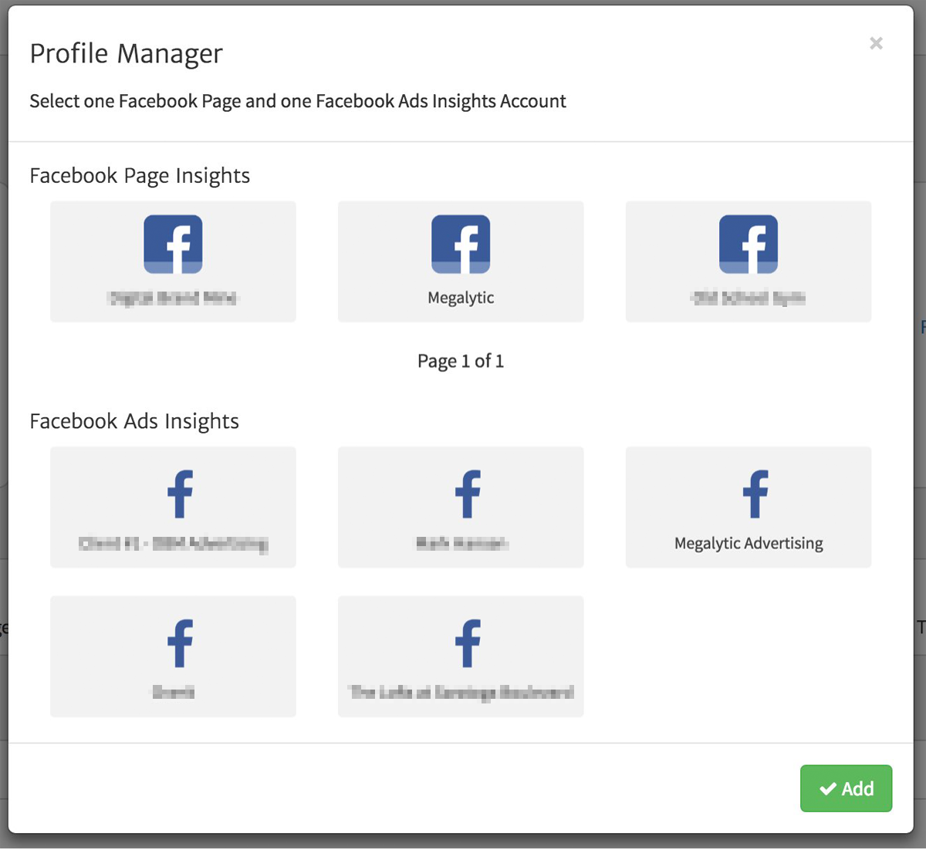Click the Facebook logo above Megalytic page
This screenshot has height=850, width=926.
pos(461,245)
